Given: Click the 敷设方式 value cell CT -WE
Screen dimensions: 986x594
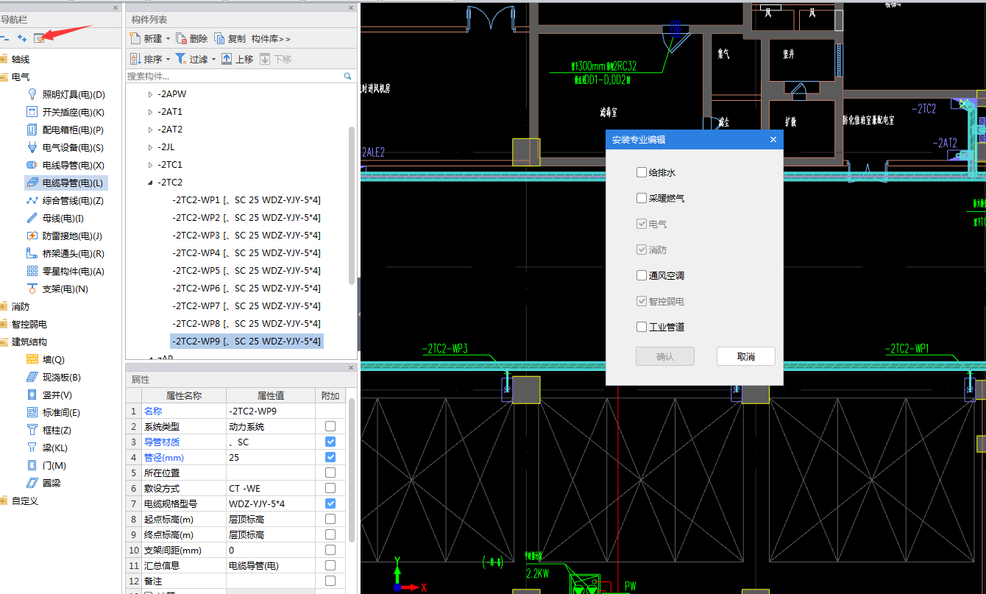Looking at the screenshot, I should [272, 488].
